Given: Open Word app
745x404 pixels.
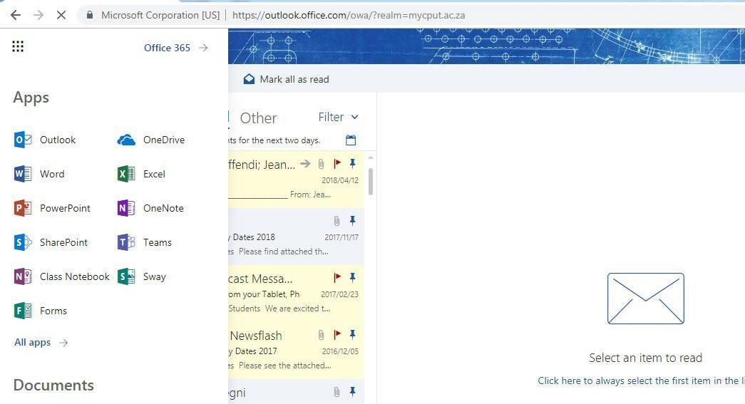Looking at the screenshot, I should click(x=39, y=175).
